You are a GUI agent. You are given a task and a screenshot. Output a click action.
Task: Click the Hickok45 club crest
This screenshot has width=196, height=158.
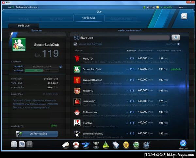(x=77, y=91)
